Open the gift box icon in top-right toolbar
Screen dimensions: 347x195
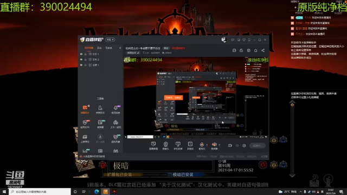click(249, 50)
